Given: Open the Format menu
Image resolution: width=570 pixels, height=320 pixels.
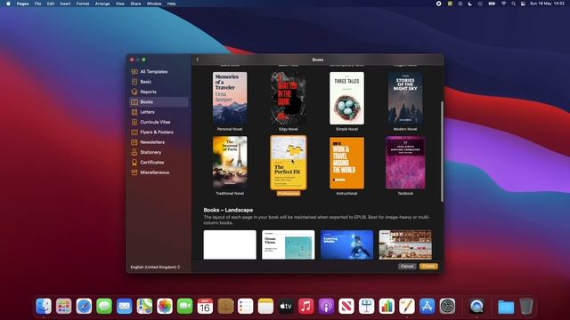Looking at the screenshot, I should pos(83,4).
